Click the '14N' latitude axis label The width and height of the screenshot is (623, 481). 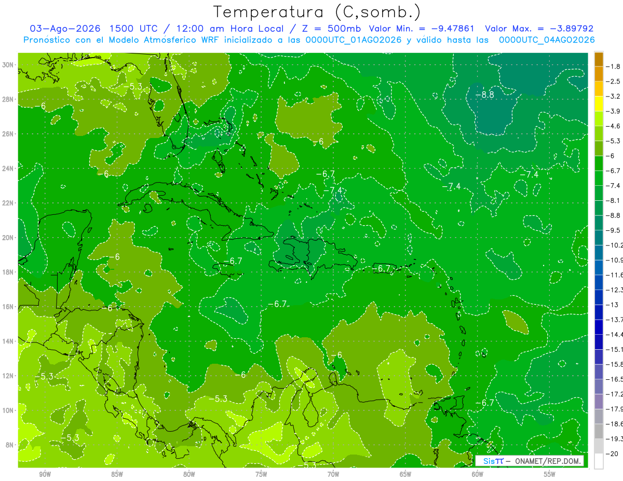(9, 341)
